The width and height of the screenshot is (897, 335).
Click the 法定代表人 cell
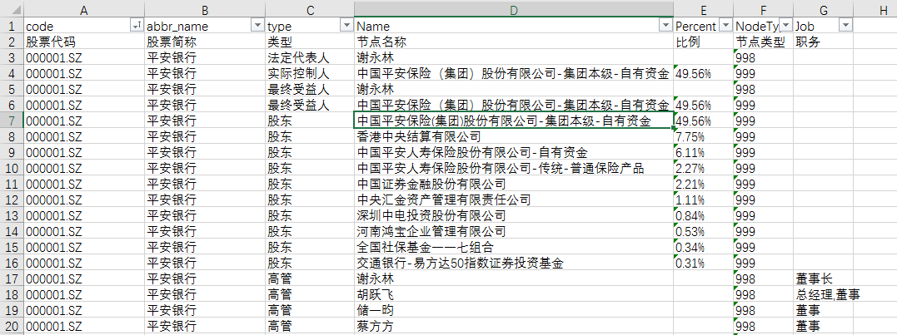pos(310,57)
